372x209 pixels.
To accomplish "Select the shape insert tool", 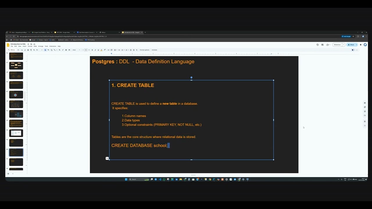I will pyautogui.click(x=51, y=50).
